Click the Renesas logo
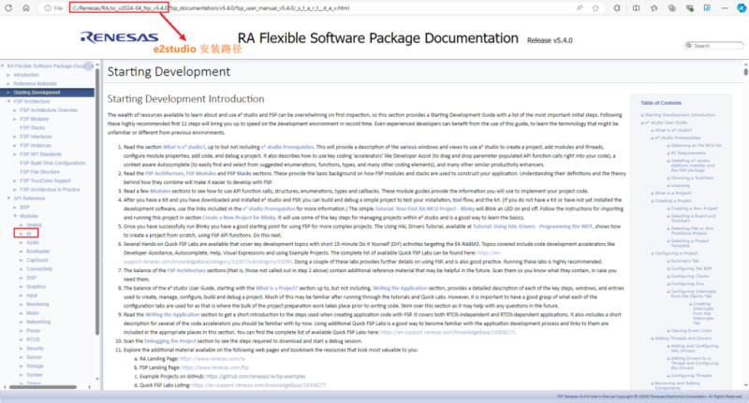This screenshot has height=403, width=749. (119, 37)
